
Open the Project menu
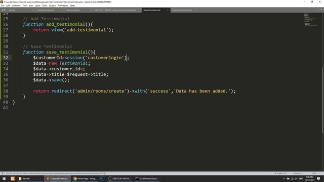coord(52,6)
